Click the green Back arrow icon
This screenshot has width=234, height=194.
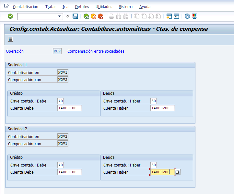(x=86, y=16)
